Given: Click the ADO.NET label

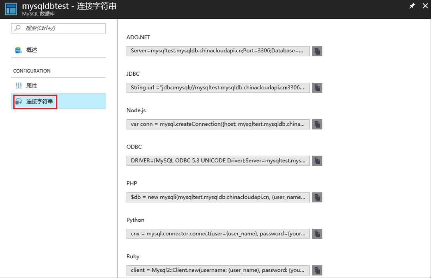Looking at the screenshot, I should tap(138, 37).
